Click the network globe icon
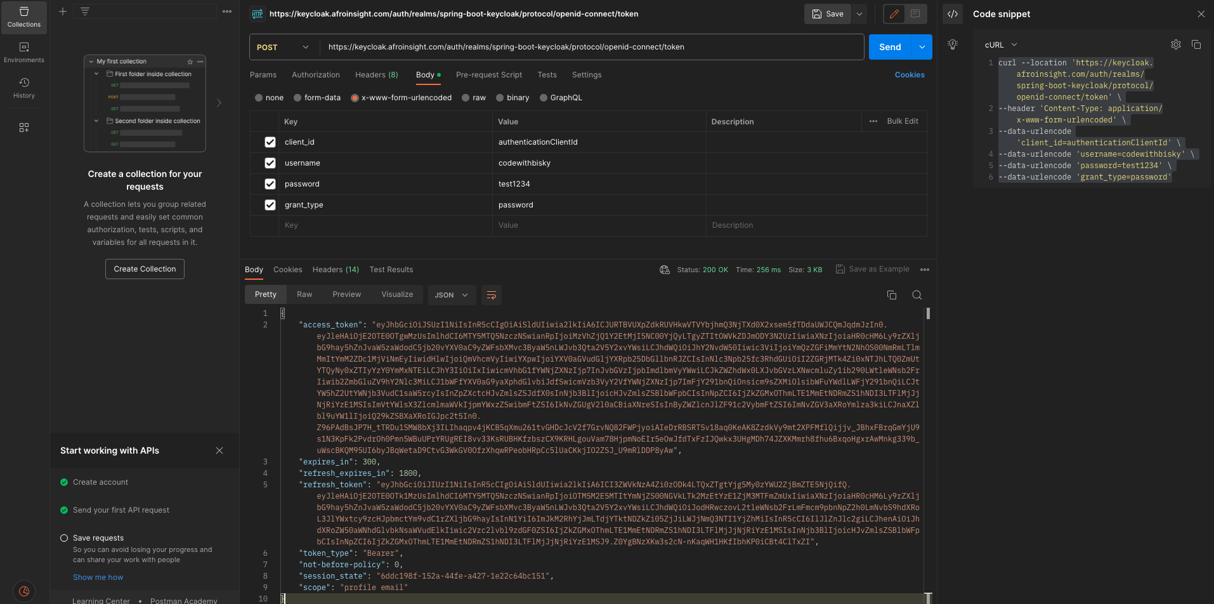Screen dimensions: 1214x604 pyautogui.click(x=665, y=270)
